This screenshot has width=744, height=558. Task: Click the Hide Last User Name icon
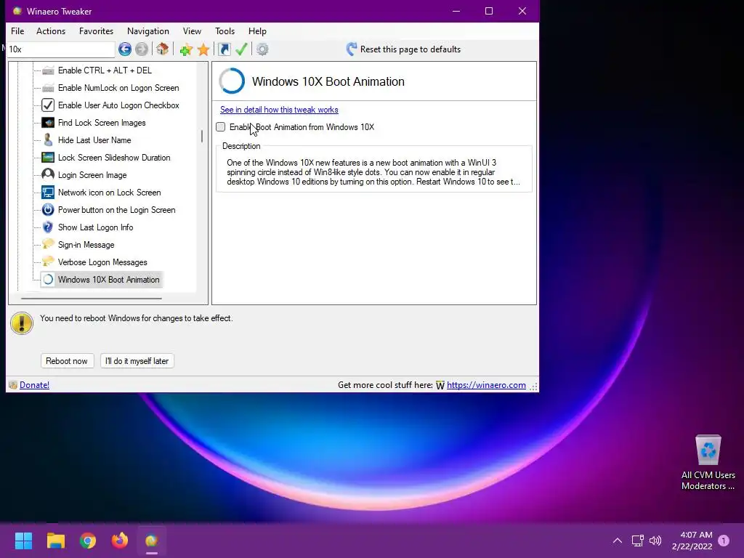click(48, 140)
